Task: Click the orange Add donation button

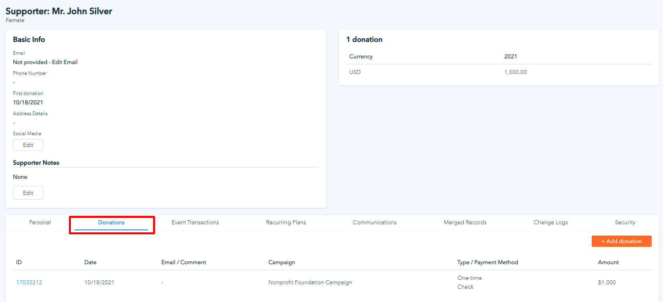Action: 622,241
